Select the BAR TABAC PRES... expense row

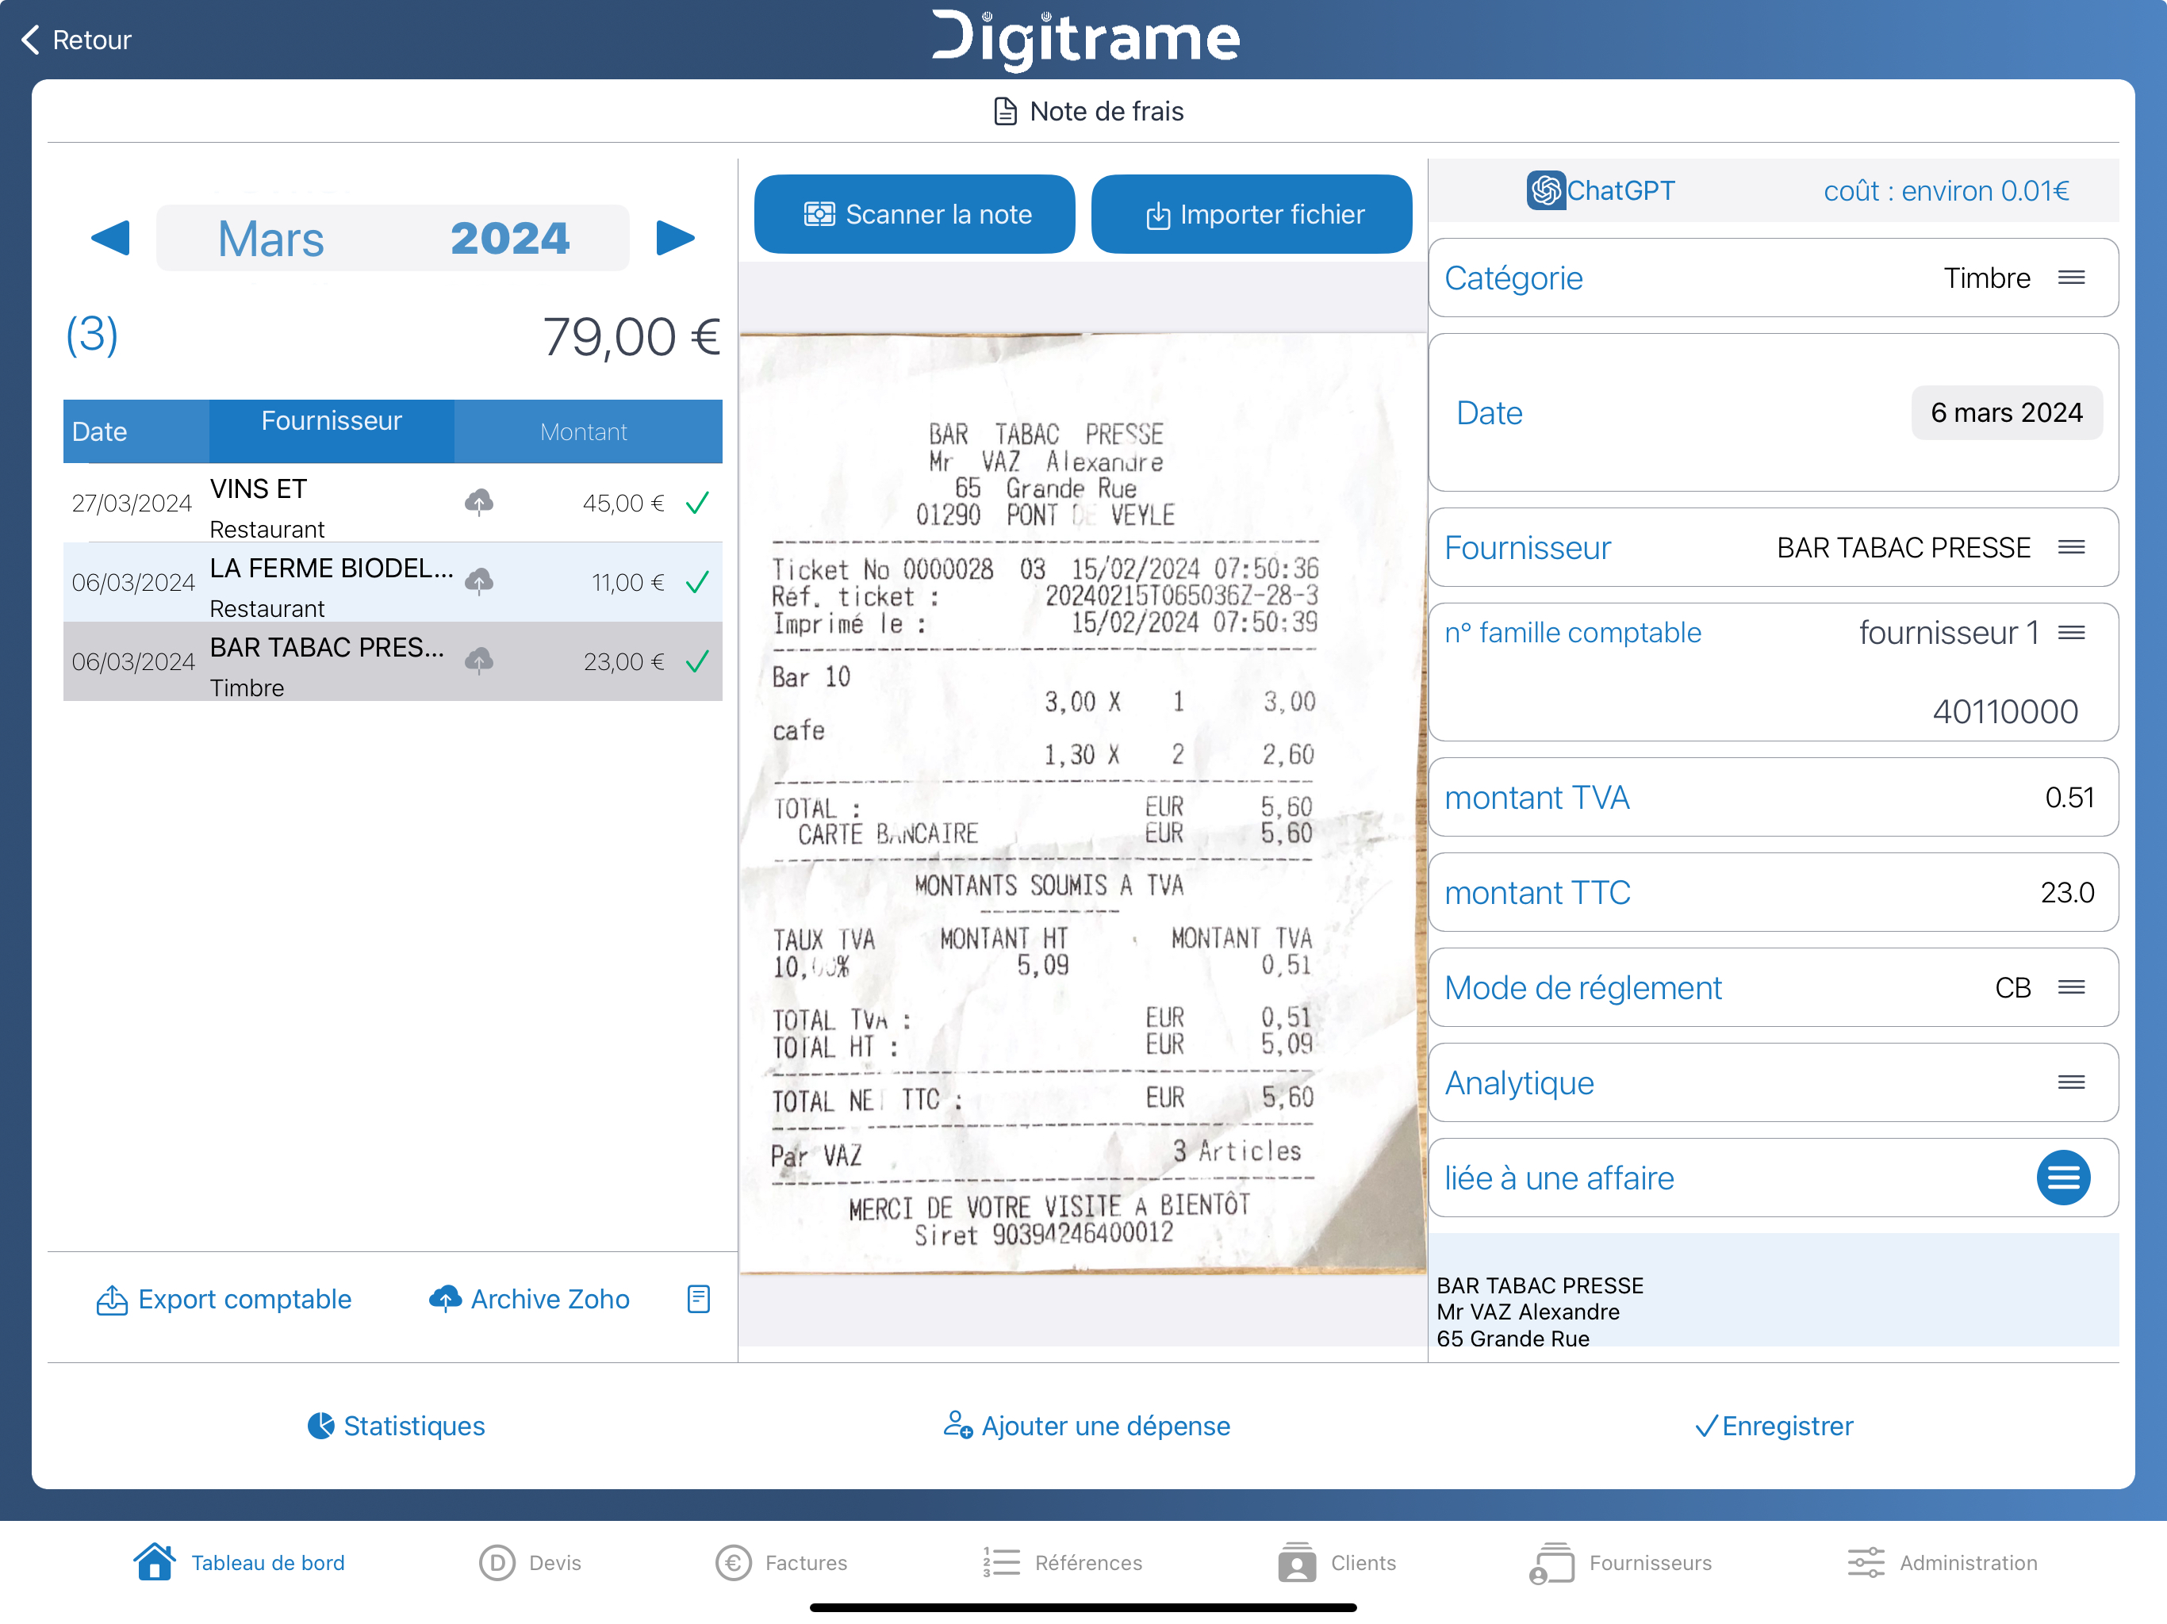pyautogui.click(x=393, y=661)
